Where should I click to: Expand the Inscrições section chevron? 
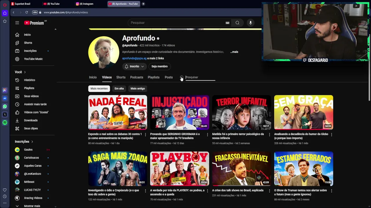point(32,142)
